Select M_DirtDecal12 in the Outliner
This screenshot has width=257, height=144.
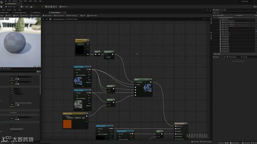coord(225,50)
